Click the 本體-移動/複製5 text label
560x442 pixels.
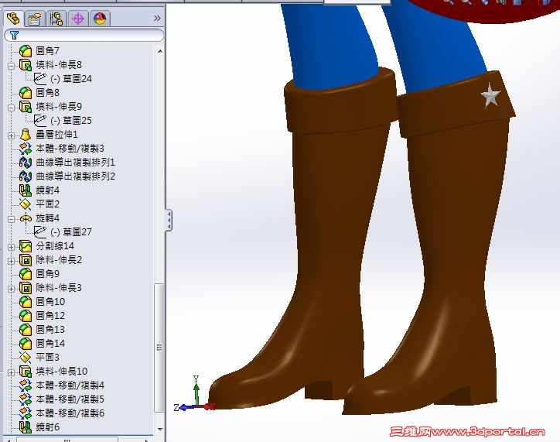(70, 399)
